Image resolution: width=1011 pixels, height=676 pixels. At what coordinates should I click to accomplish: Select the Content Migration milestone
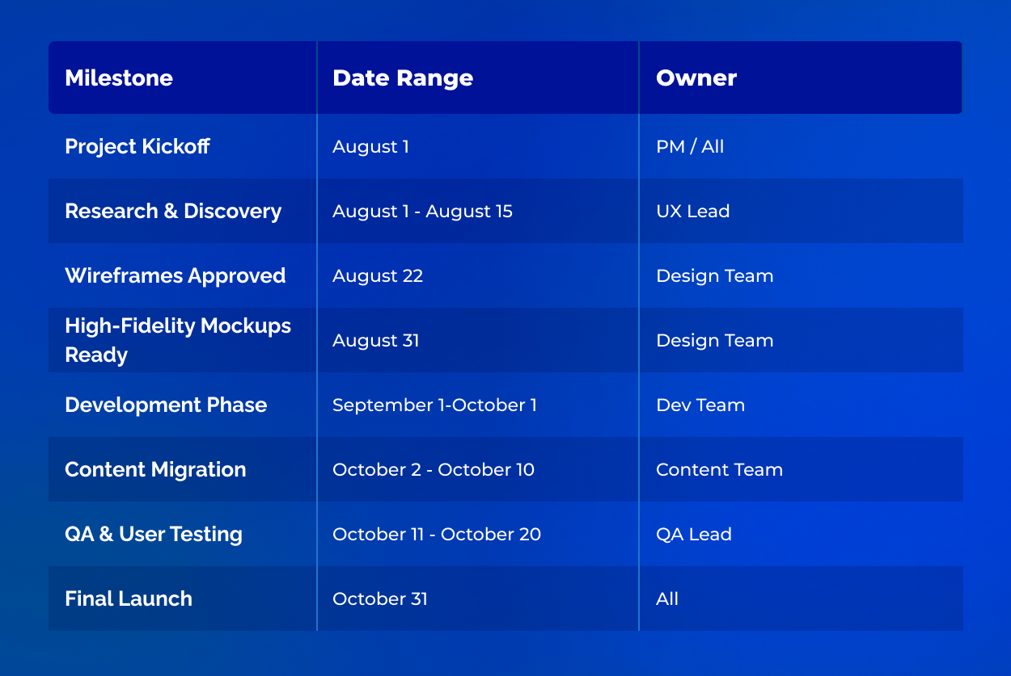tap(155, 469)
